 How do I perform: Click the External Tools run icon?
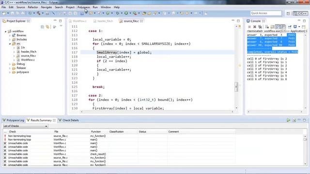point(135,13)
